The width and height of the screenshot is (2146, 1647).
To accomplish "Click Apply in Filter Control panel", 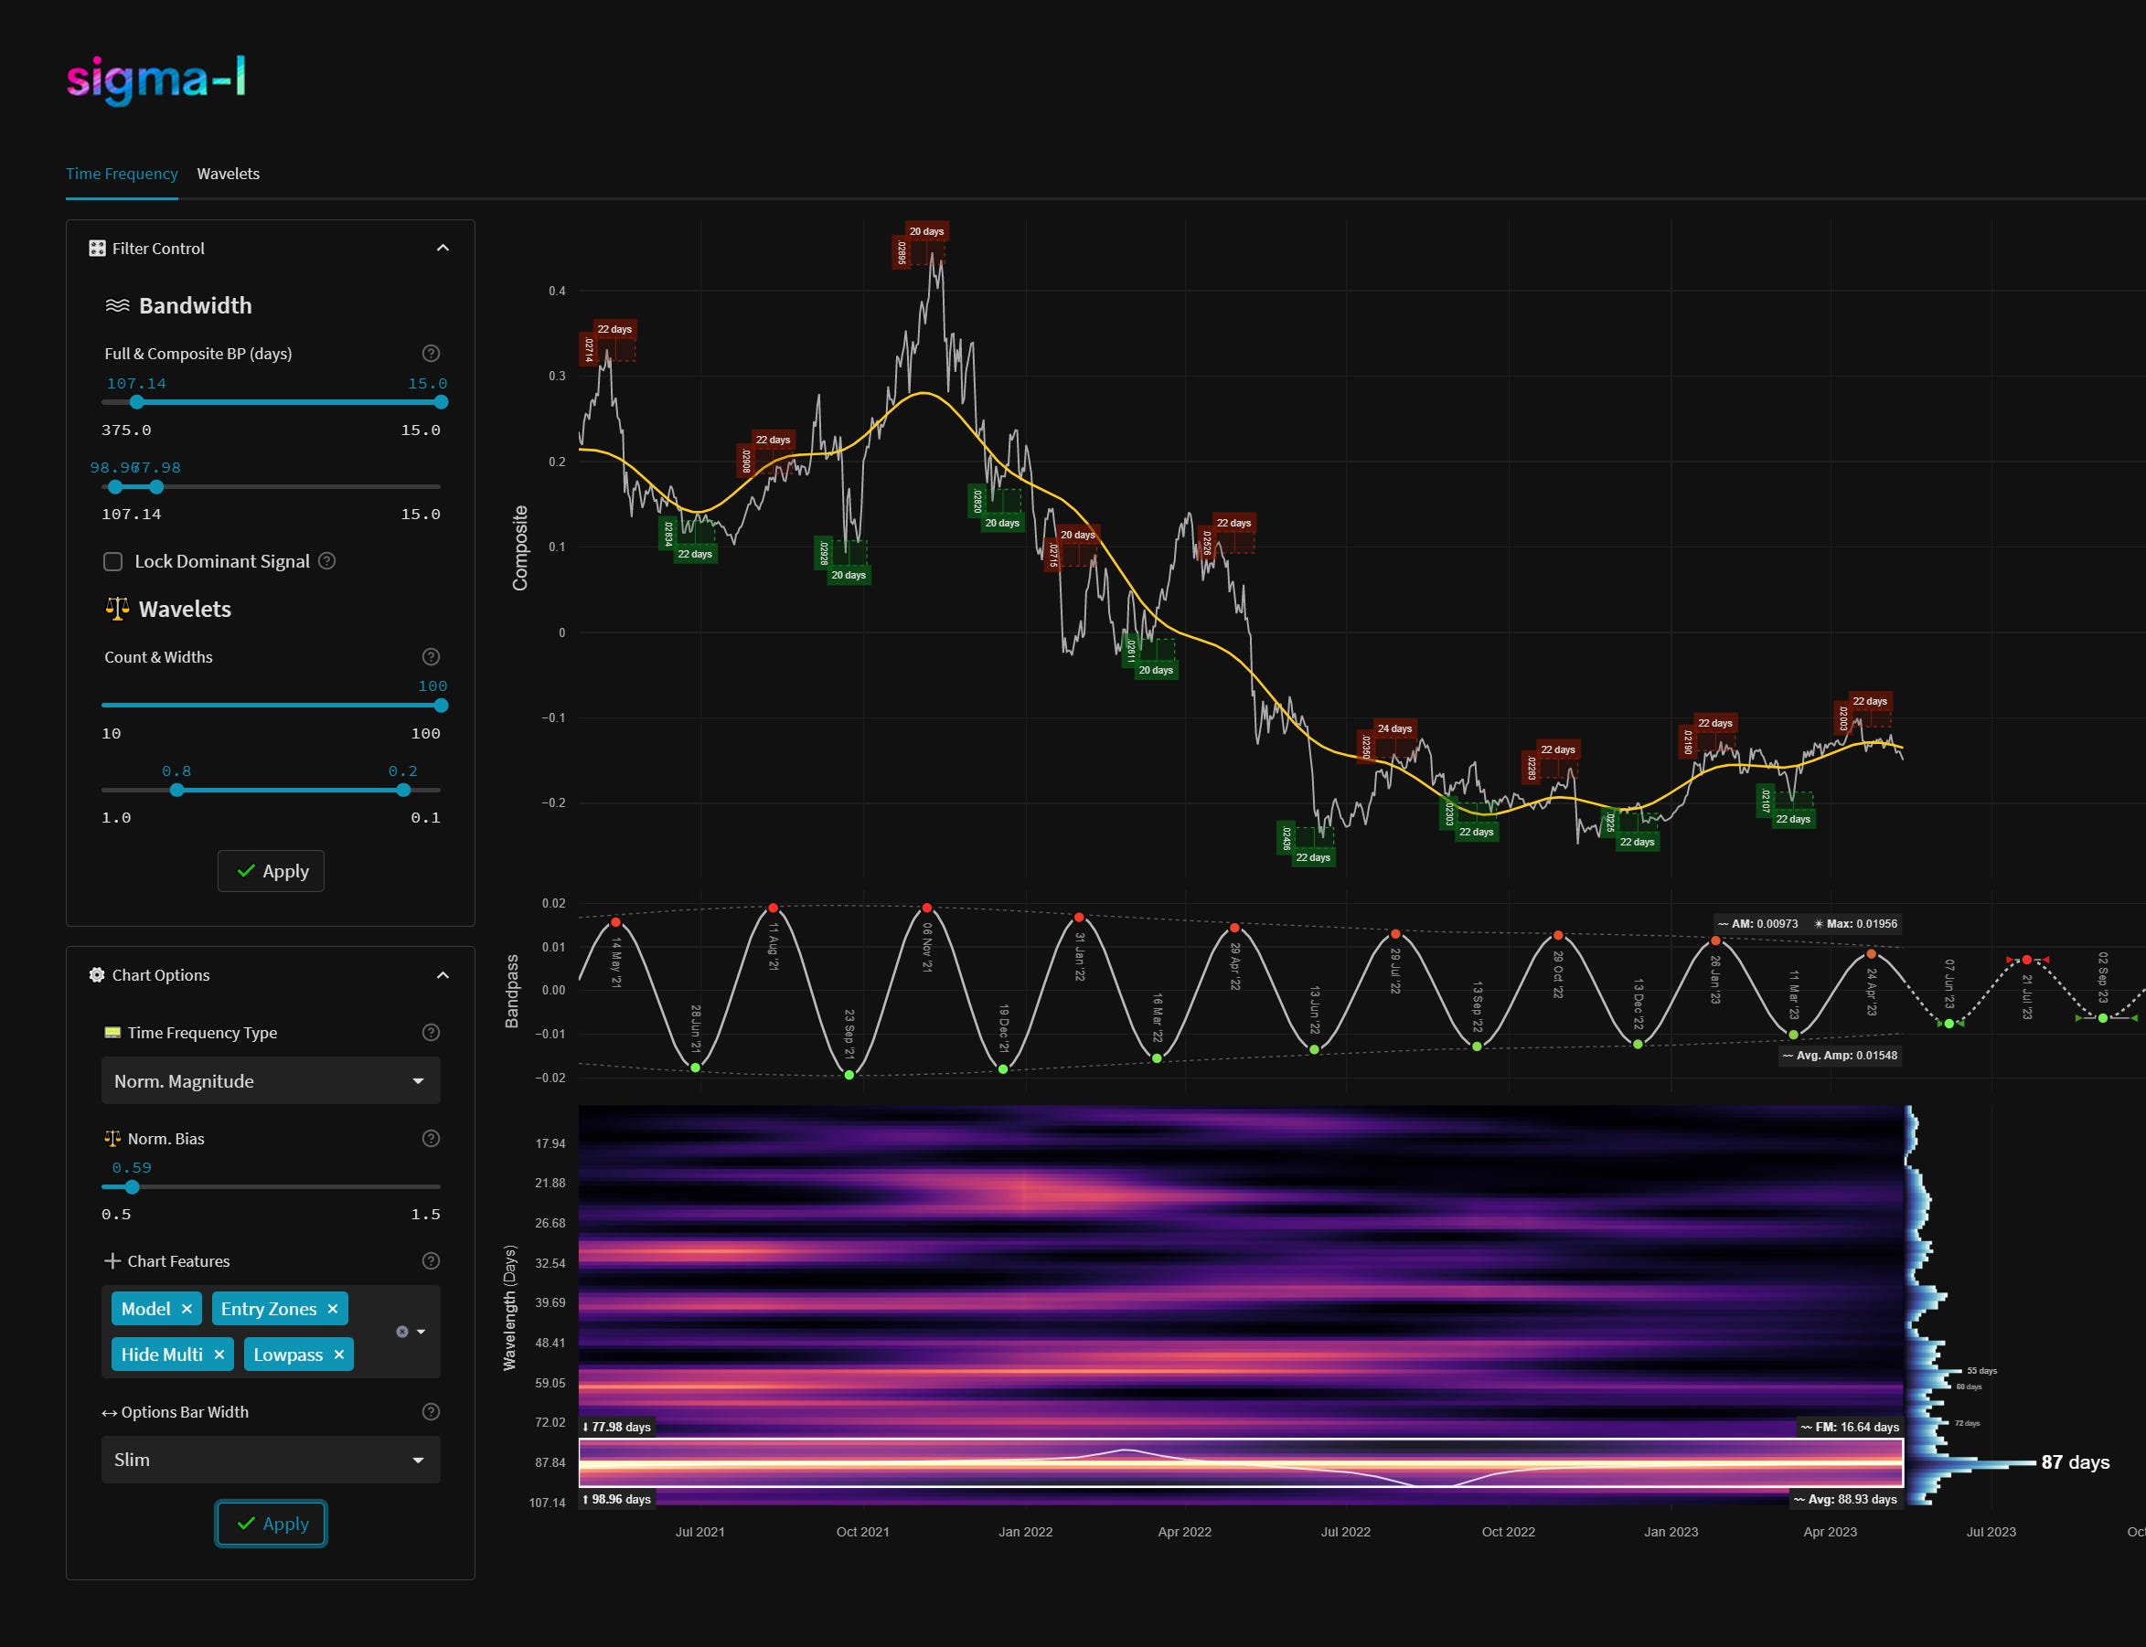I will coord(271,870).
